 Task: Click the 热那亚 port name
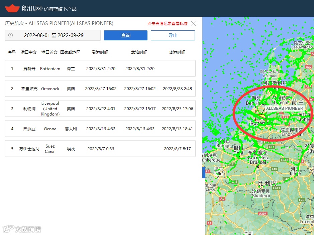[x=29, y=129]
